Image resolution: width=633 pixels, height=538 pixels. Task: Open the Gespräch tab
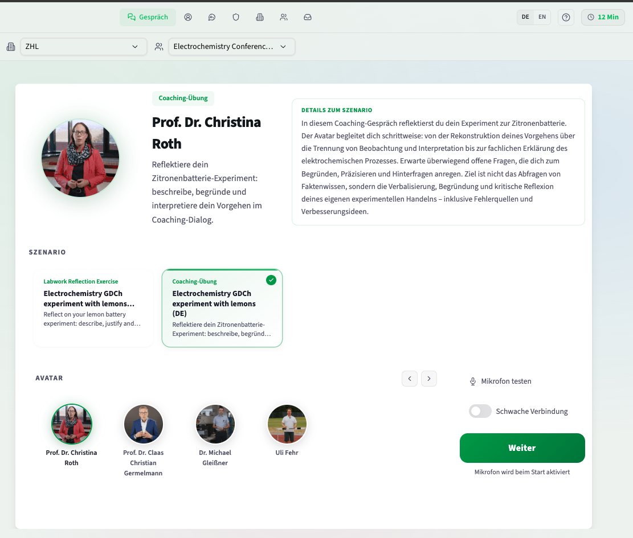(148, 17)
